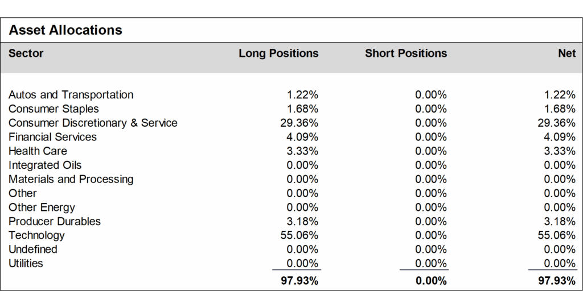The image size is (583, 291).
Task: Select the Integrated Oils row label
Action: (x=45, y=165)
